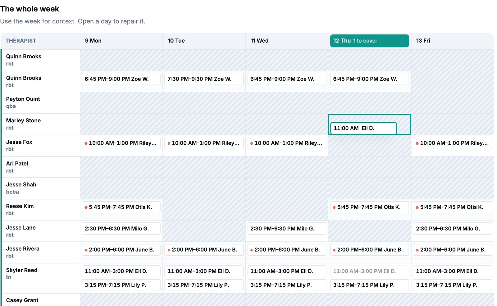Open Wednesday's 3:15 PM Lily P. session
The height and width of the screenshot is (306, 497).
pos(287,285)
